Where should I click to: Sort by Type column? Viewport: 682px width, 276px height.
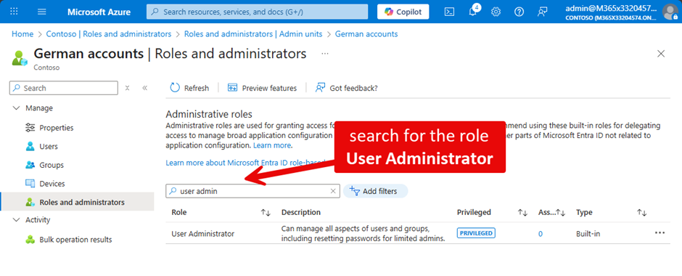(x=641, y=212)
